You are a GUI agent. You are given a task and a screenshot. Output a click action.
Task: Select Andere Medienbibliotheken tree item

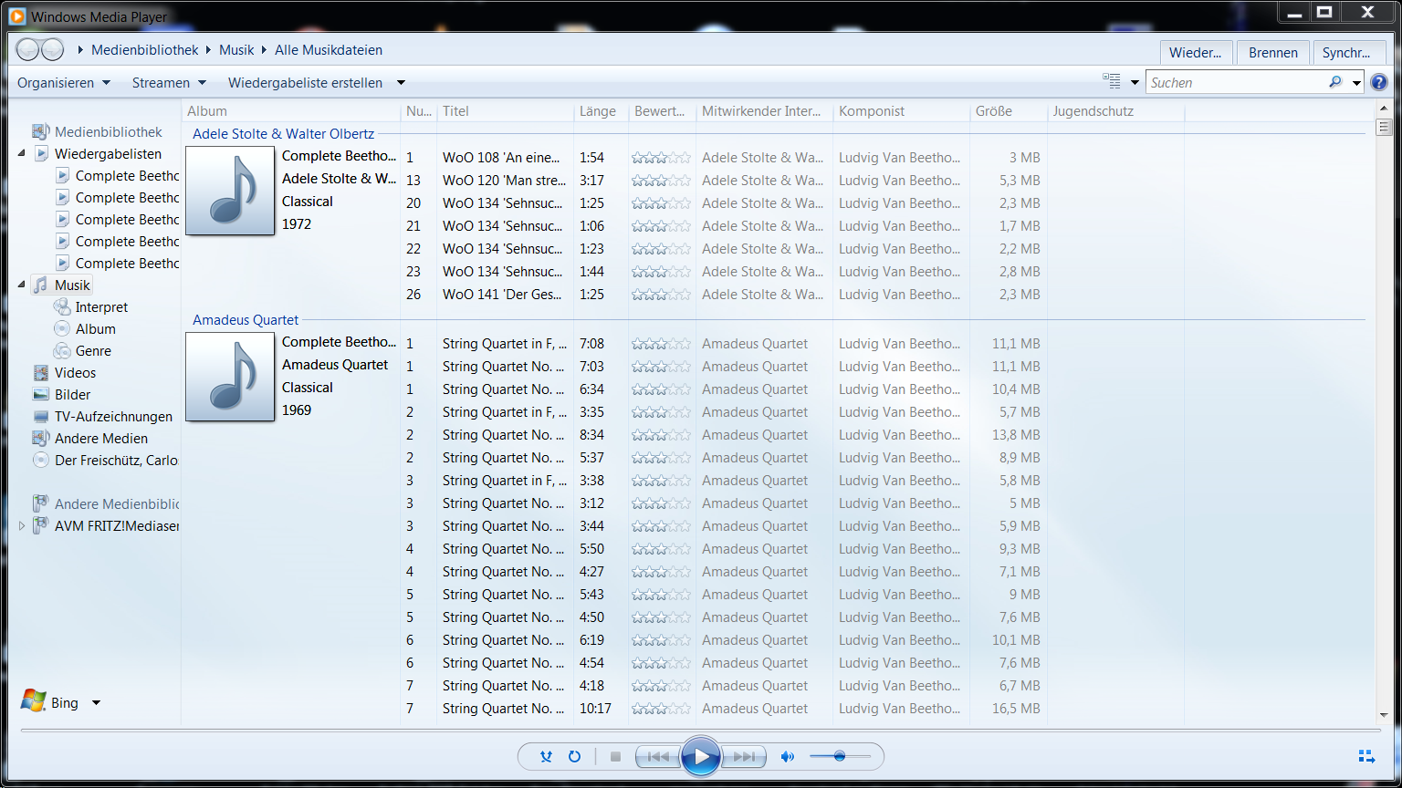116,503
